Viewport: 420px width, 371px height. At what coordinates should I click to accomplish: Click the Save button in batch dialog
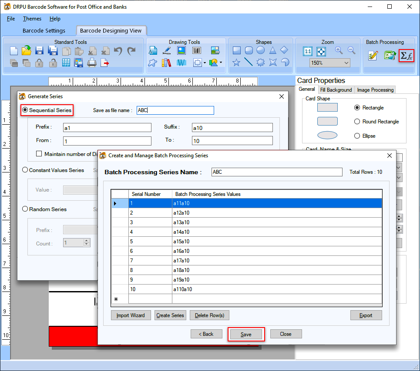point(246,334)
